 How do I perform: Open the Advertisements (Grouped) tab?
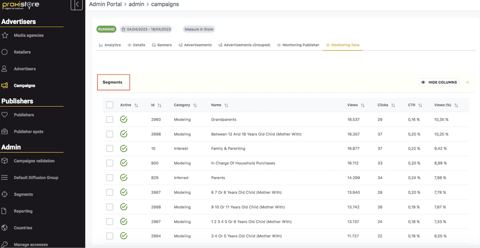(x=244, y=45)
